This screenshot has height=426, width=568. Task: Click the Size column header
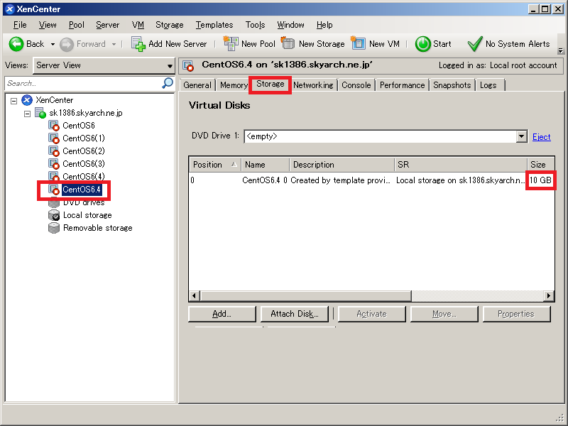(x=540, y=165)
